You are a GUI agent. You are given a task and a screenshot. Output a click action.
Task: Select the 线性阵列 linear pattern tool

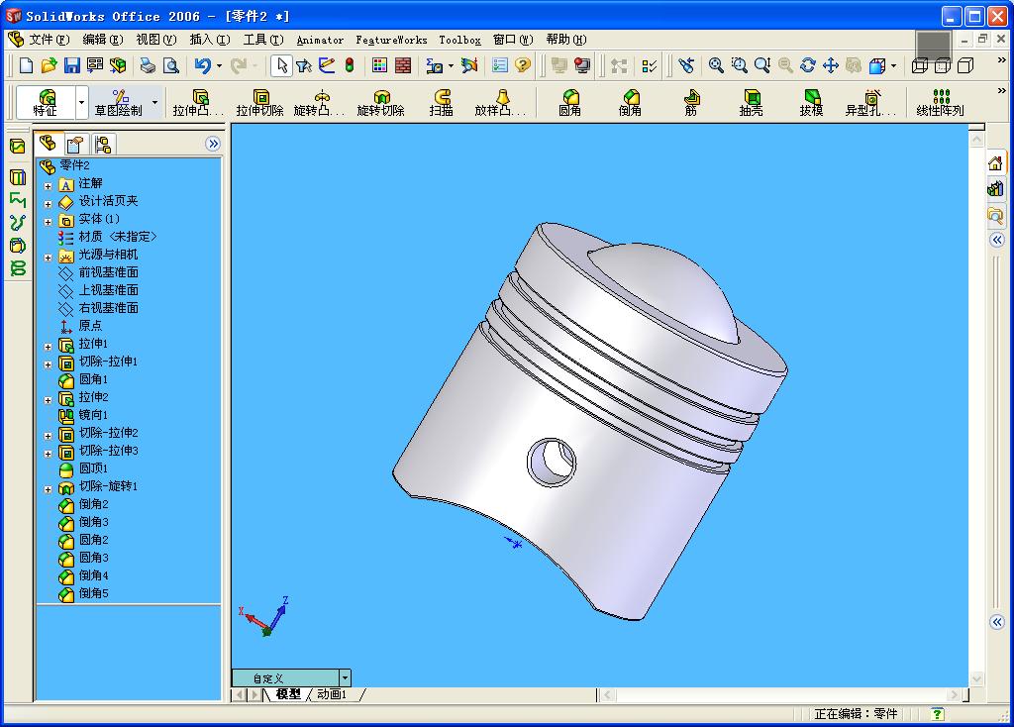941,103
